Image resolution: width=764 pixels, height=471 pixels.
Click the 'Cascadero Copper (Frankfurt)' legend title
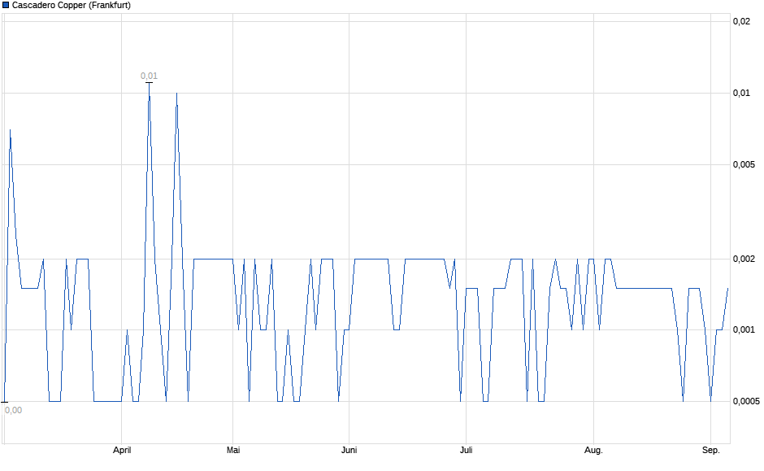pyautogui.click(x=72, y=6)
